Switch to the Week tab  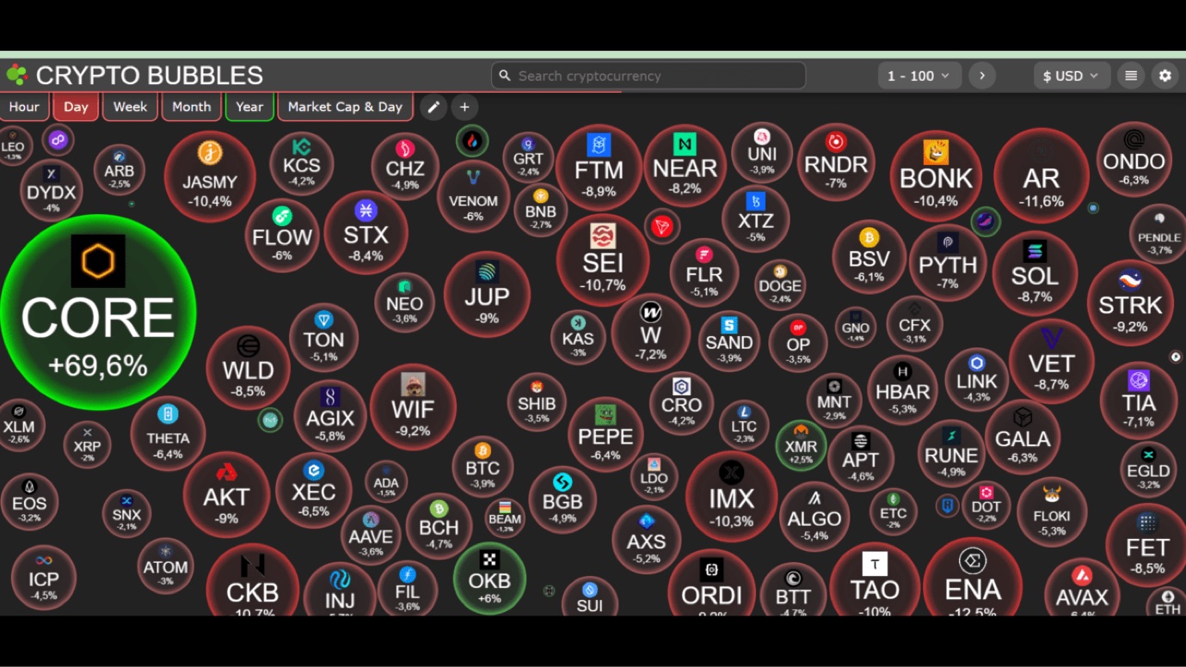coord(130,107)
